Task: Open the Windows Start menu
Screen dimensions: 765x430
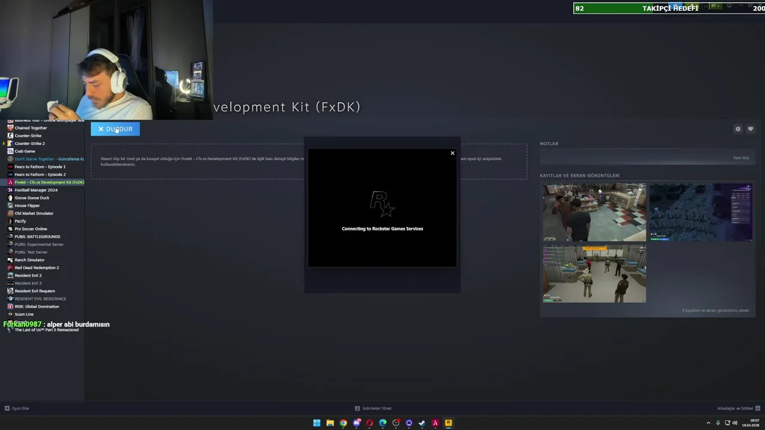Action: click(x=317, y=423)
